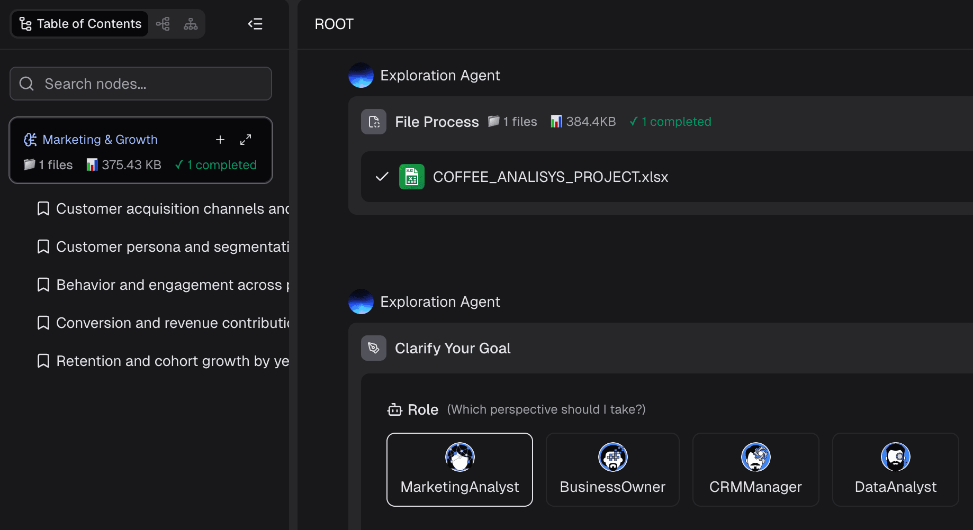Viewport: 973px width, 530px height.
Task: Open the Marketing & Growth node
Action: (x=100, y=140)
